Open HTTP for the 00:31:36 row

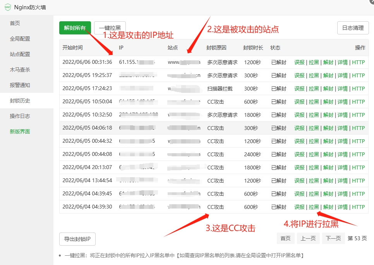[359, 62]
